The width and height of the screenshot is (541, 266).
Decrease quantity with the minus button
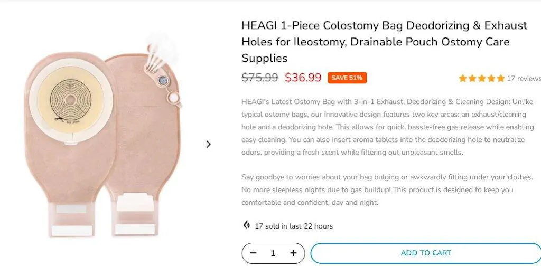pyautogui.click(x=254, y=253)
